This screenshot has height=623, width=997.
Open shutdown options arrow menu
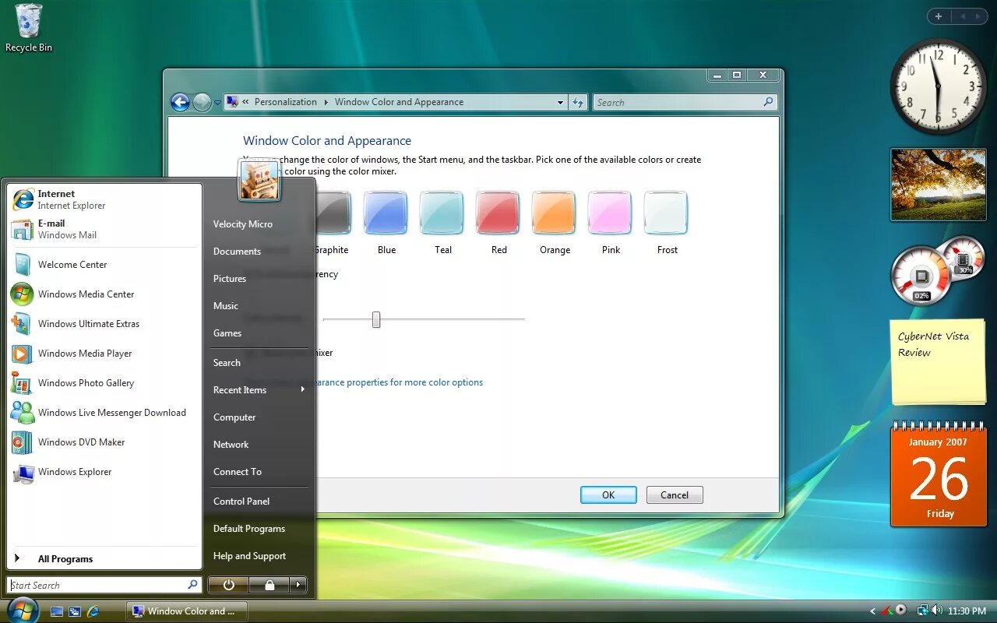click(298, 584)
